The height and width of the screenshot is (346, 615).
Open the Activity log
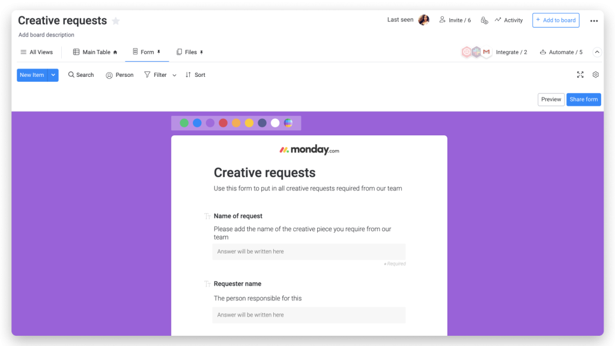(x=508, y=20)
